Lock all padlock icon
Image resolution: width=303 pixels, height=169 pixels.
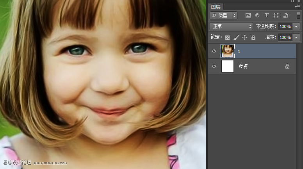tap(253, 37)
